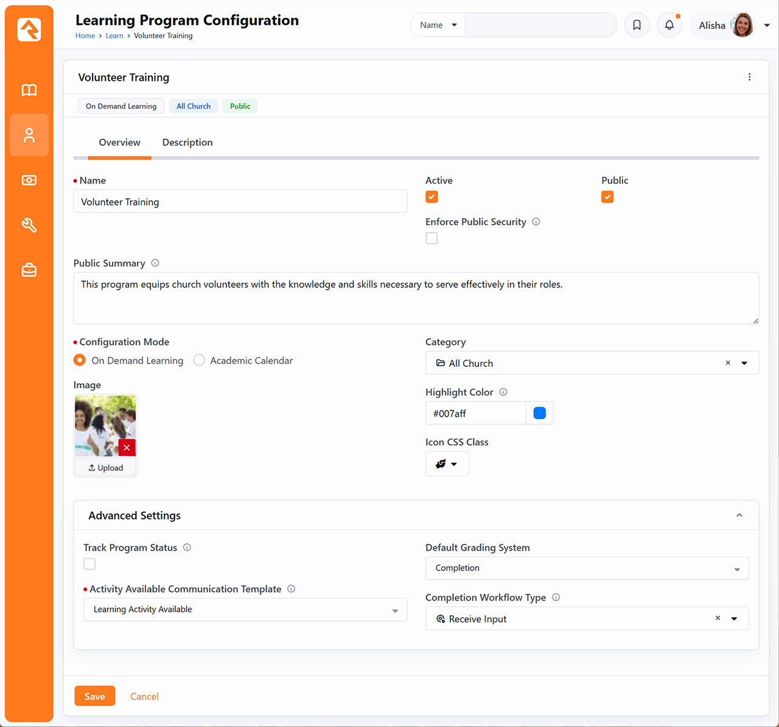Click the blue highlight color swatch

(x=539, y=413)
